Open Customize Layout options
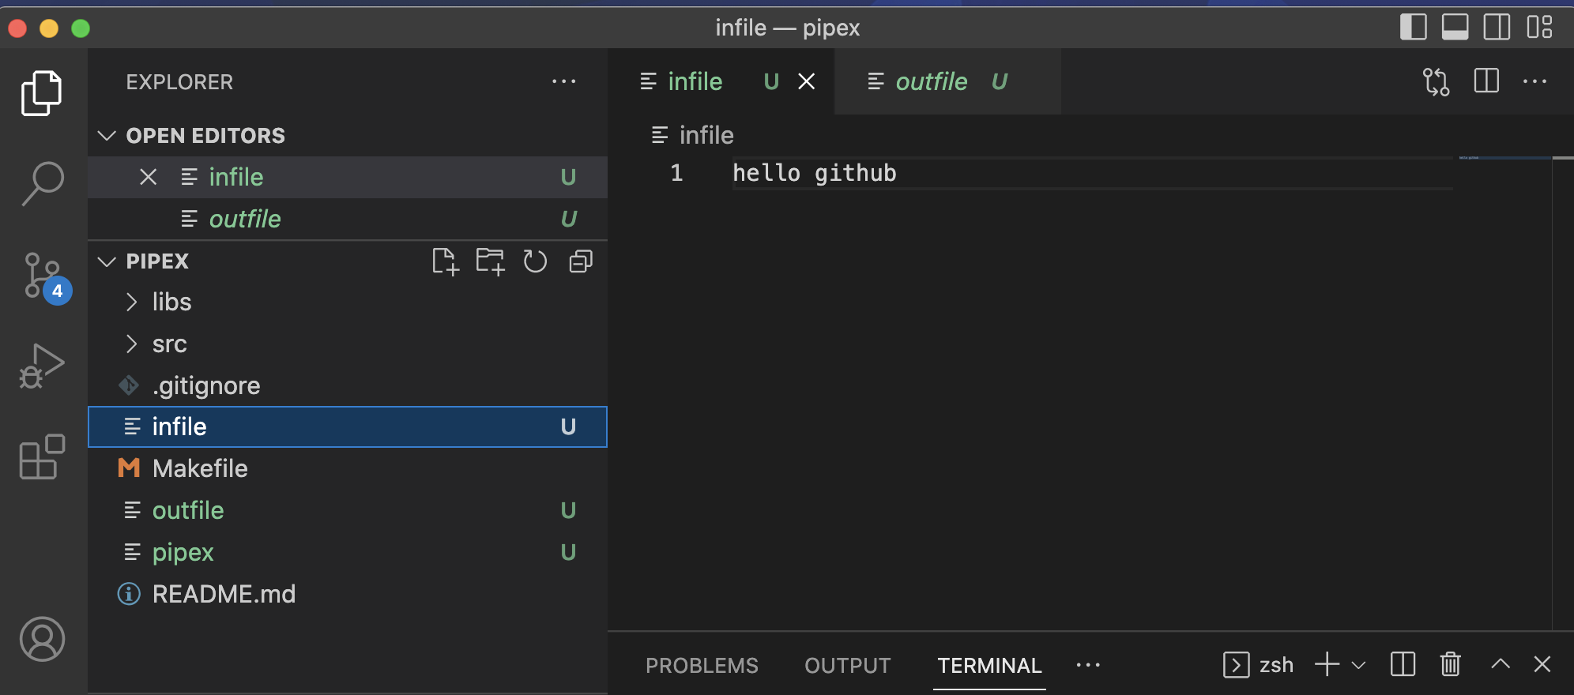This screenshot has width=1574, height=695. pos(1539,27)
